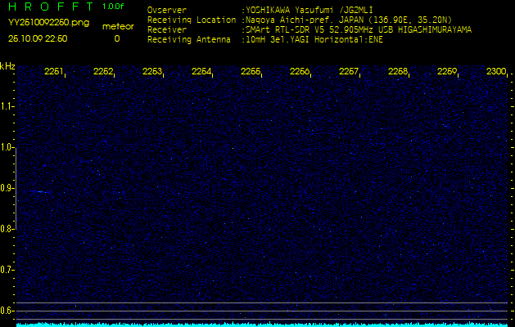Click the kHz axis unit label
The height and width of the screenshot is (327, 515).
pos(7,66)
